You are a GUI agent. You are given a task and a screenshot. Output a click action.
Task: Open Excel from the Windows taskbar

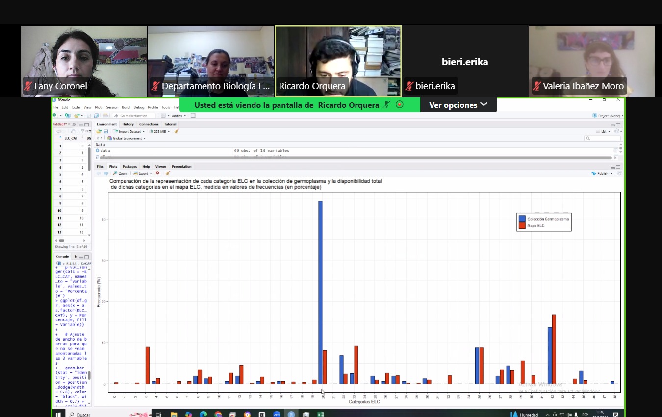point(320,414)
